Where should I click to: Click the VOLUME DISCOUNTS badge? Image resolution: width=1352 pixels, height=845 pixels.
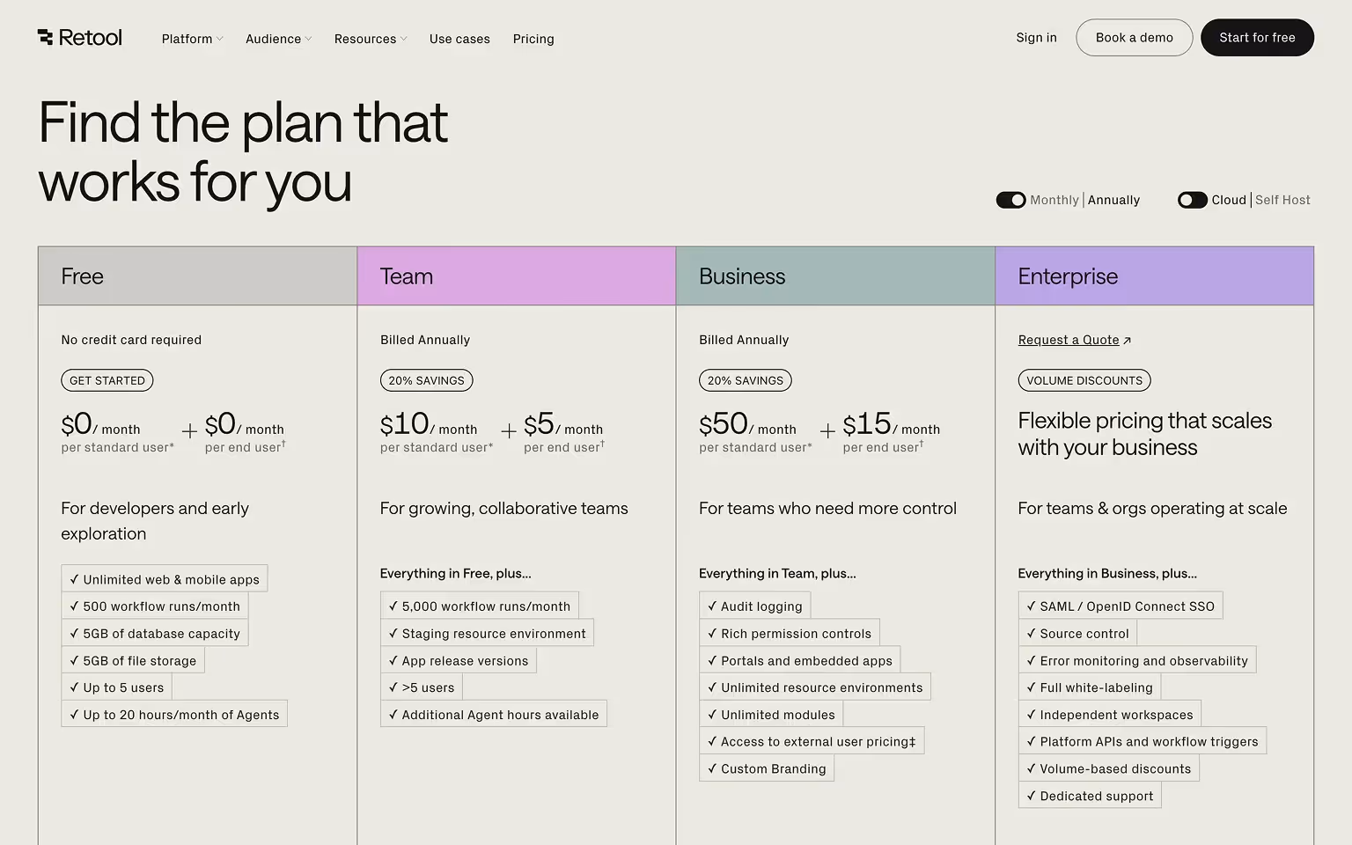coord(1084,380)
